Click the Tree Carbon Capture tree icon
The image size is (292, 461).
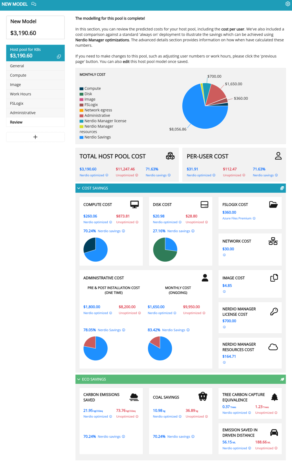(275, 397)
